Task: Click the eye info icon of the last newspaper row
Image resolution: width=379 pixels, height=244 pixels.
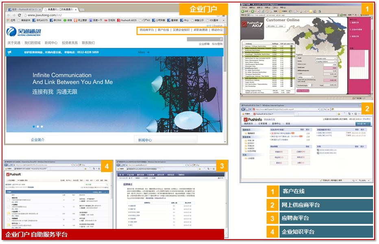Action: 292,86
